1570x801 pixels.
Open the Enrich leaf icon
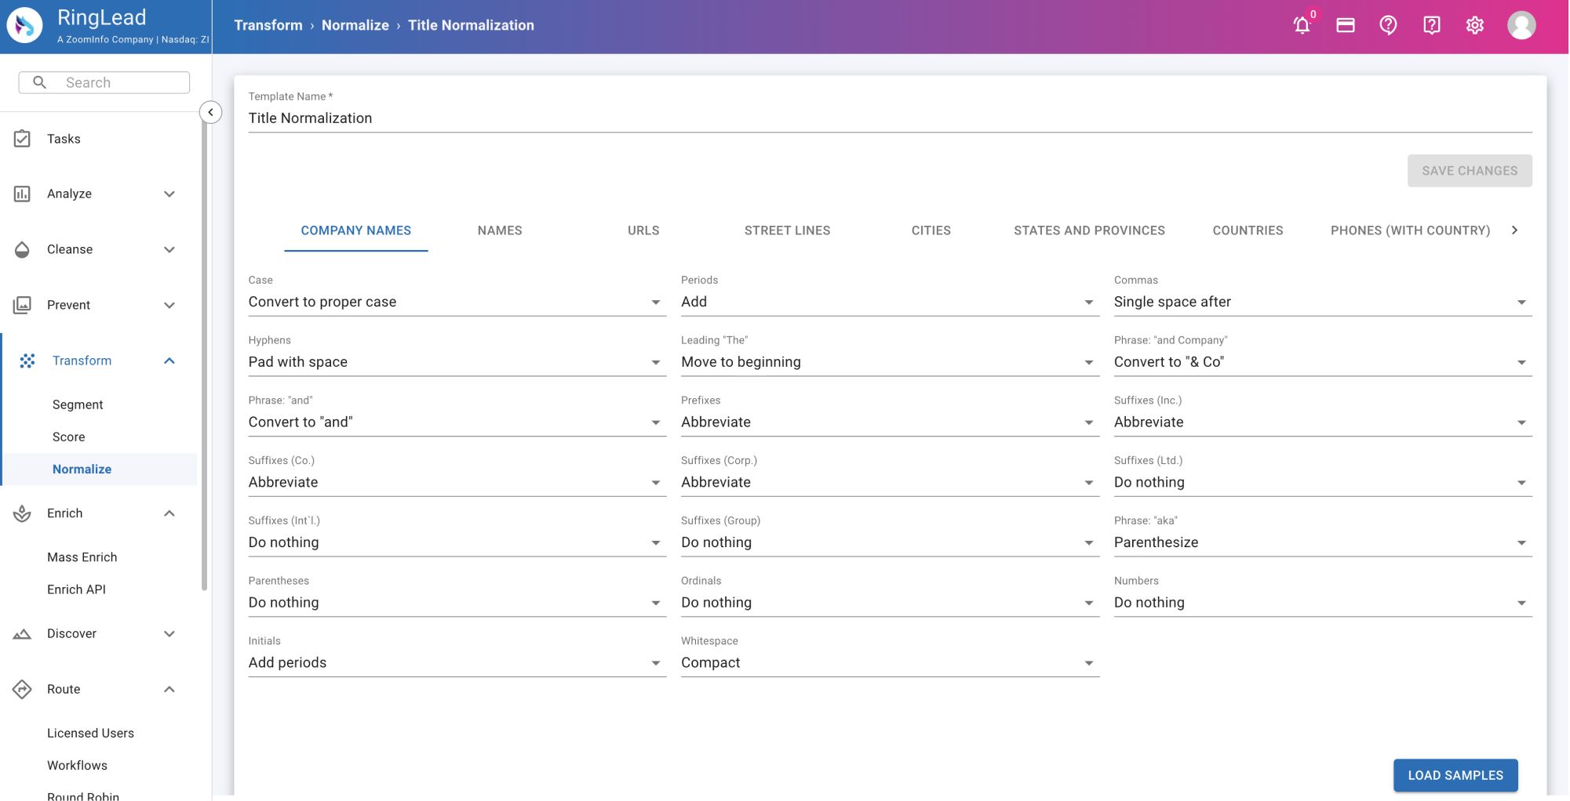pos(23,513)
